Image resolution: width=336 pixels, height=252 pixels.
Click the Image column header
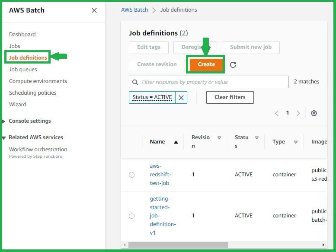point(319,142)
